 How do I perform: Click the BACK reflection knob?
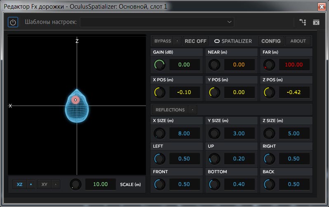click(269, 184)
